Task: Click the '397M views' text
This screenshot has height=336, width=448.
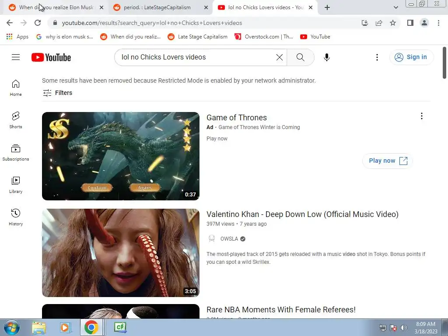Action: [x=220, y=224]
